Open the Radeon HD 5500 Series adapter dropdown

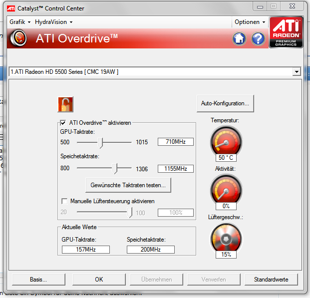pos(297,71)
